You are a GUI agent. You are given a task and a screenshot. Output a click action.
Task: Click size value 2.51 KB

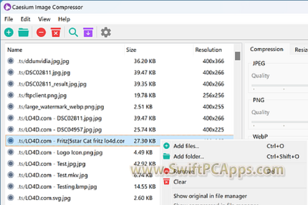click(143, 106)
